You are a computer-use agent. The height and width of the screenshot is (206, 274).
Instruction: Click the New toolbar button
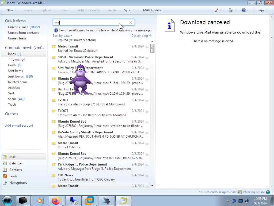point(10,10)
